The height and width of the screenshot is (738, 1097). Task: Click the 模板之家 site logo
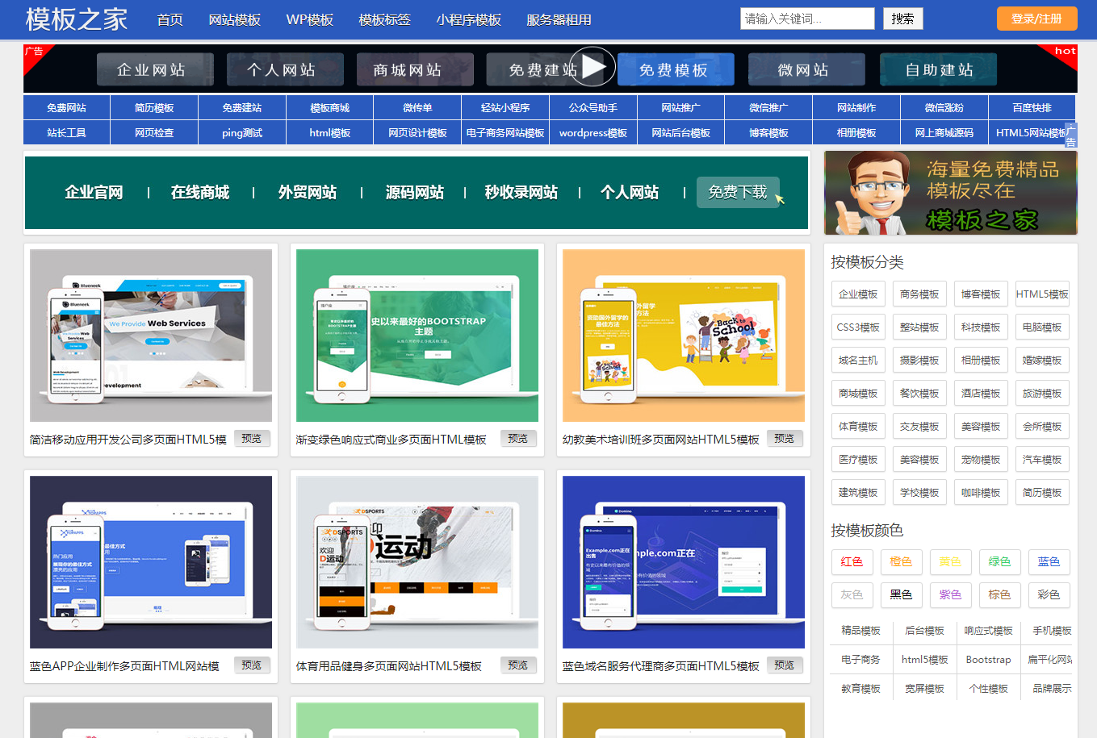click(x=77, y=19)
